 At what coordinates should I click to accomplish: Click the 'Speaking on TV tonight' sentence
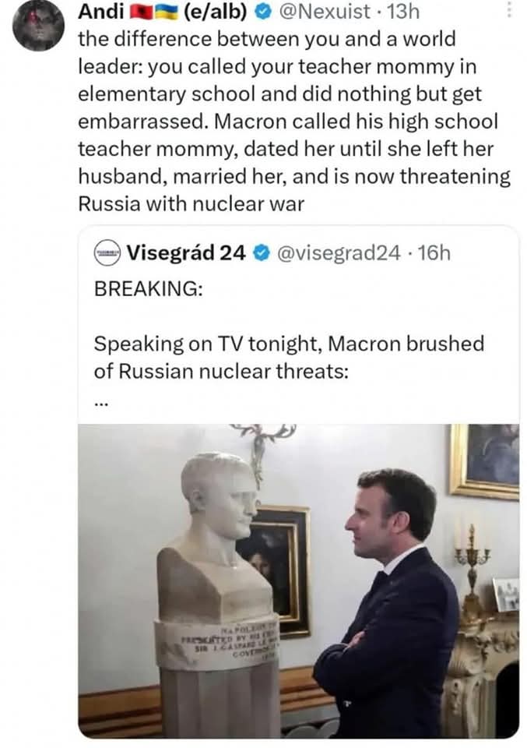coord(288,344)
